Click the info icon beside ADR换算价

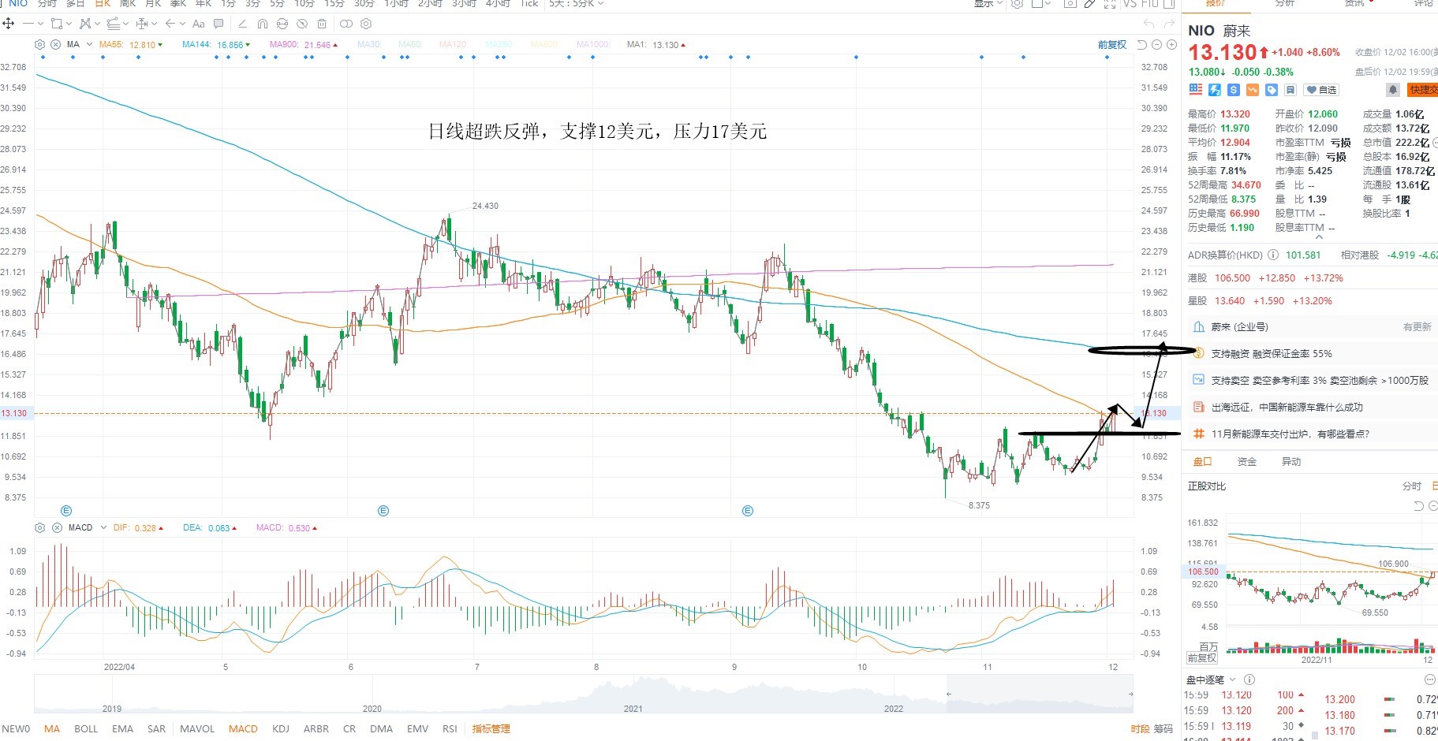click(1272, 255)
